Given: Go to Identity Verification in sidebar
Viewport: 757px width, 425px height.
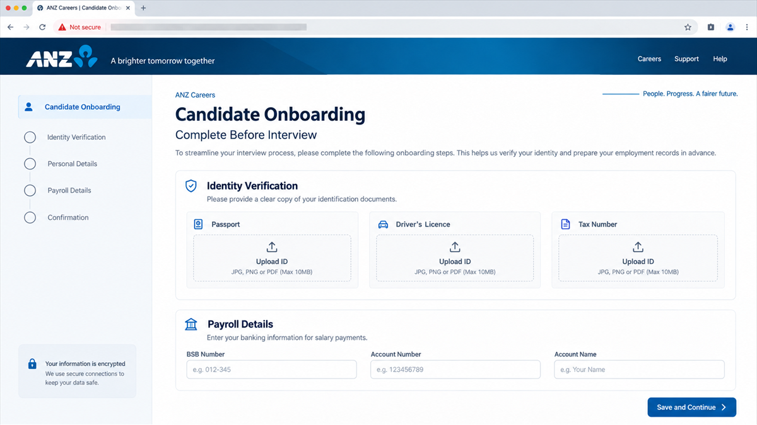Looking at the screenshot, I should (76, 137).
